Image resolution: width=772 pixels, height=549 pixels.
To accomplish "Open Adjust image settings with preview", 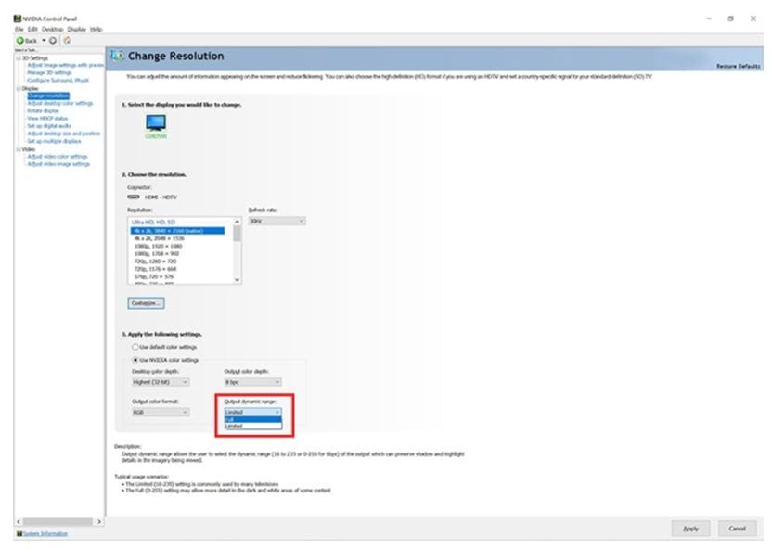I will point(66,65).
